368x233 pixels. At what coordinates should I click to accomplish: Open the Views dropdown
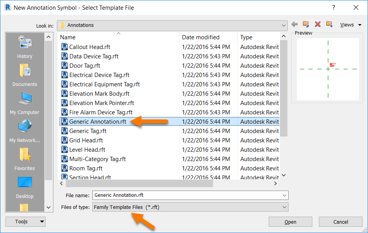[350, 24]
